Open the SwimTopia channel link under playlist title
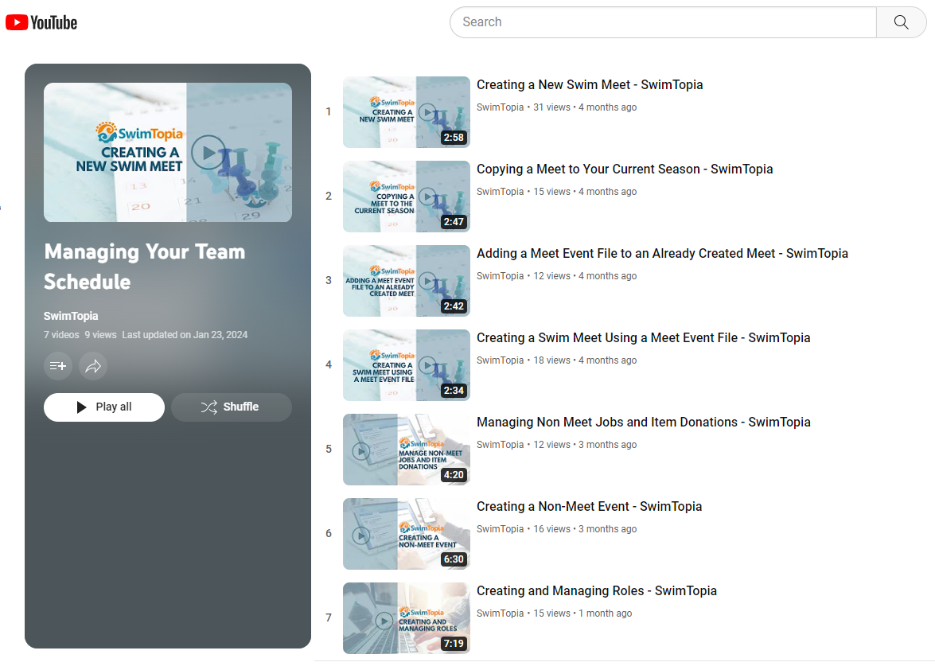Screen dimensions: 935x666 point(71,316)
